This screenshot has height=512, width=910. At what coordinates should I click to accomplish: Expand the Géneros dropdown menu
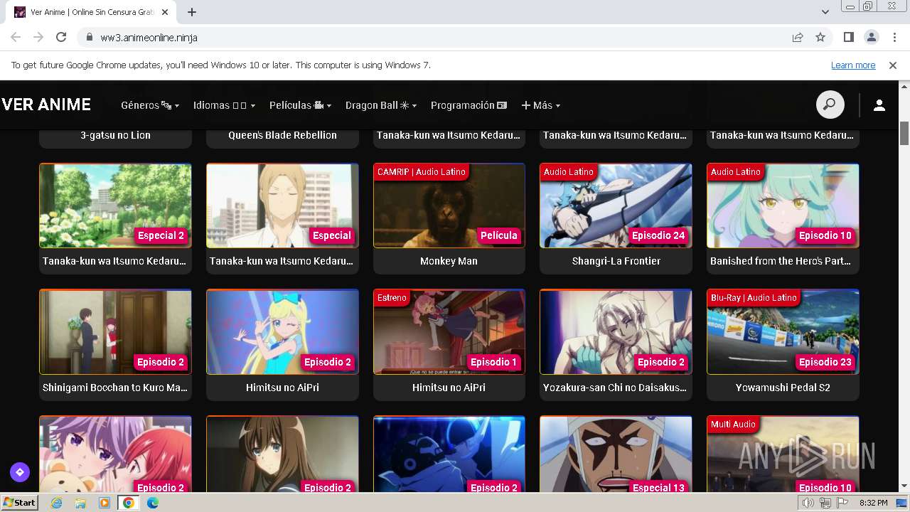pyautogui.click(x=150, y=105)
